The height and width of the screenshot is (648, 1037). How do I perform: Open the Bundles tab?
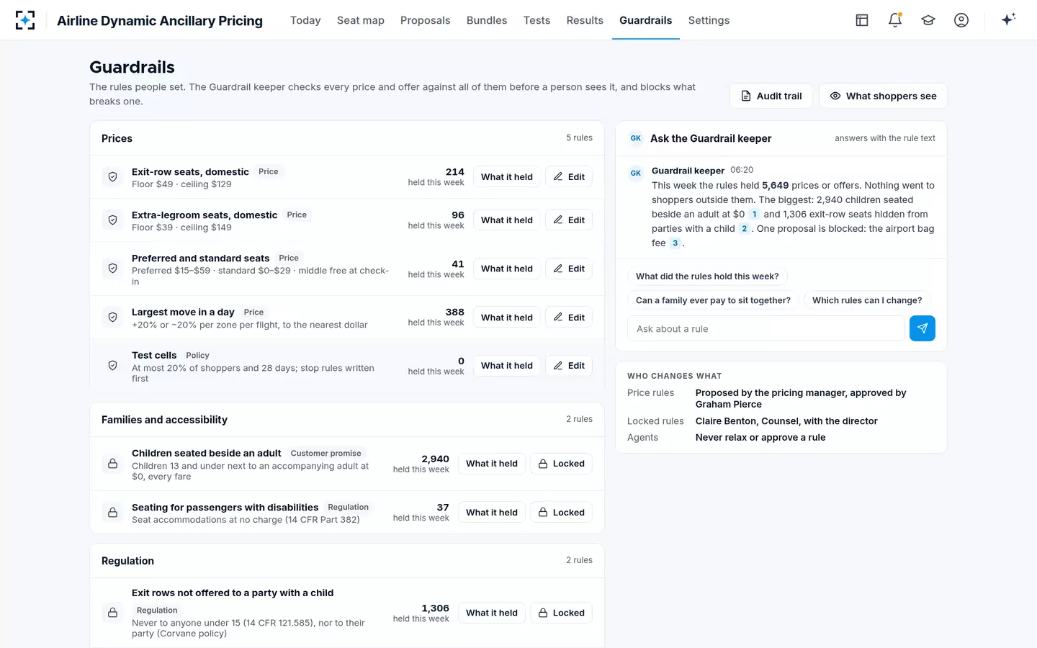coord(487,20)
